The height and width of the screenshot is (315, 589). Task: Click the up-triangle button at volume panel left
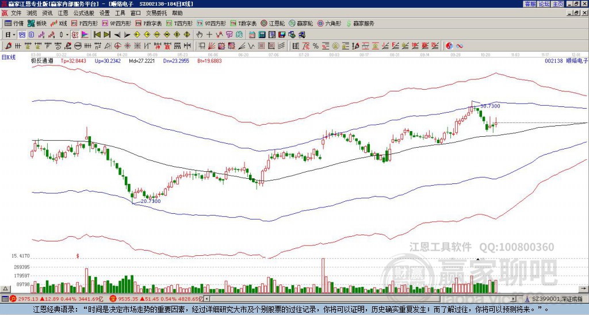click(5, 289)
